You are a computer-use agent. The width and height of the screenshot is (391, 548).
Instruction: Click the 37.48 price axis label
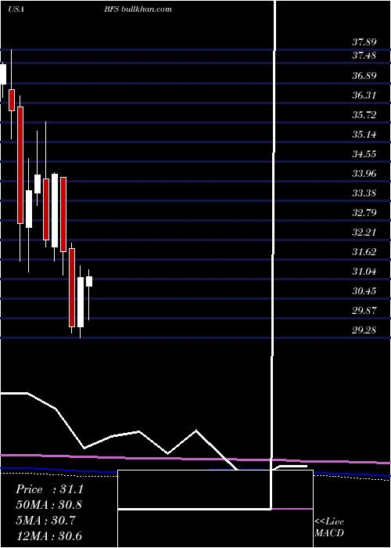pyautogui.click(x=364, y=56)
